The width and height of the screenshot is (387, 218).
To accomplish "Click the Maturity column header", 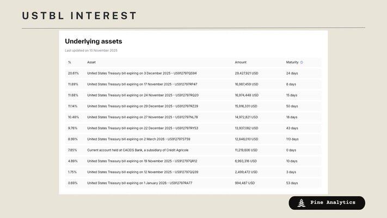I will click(292, 62).
